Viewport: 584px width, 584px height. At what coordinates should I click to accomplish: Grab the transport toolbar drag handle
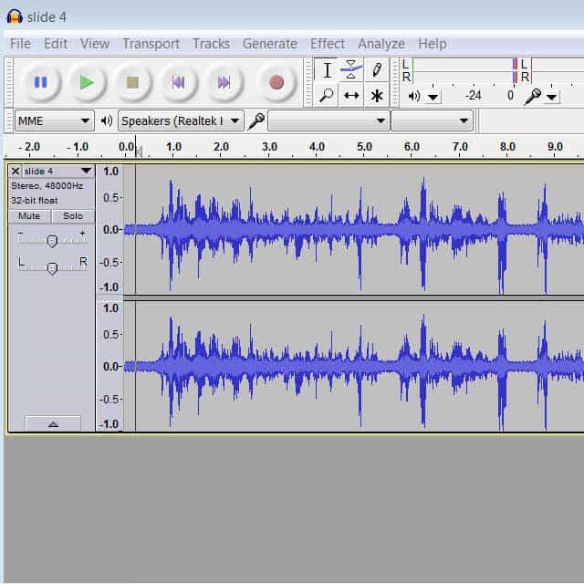coord(9,82)
